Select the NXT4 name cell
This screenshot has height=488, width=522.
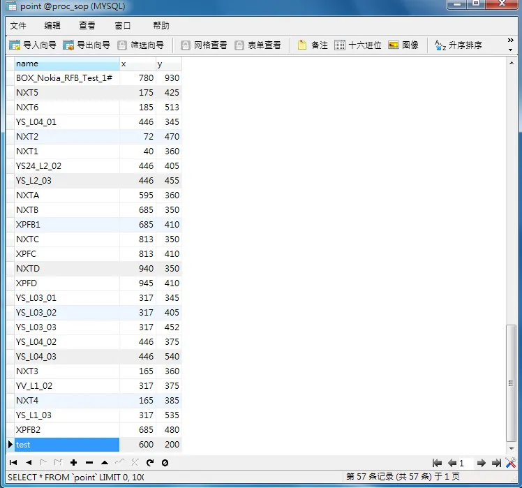[x=67, y=401]
